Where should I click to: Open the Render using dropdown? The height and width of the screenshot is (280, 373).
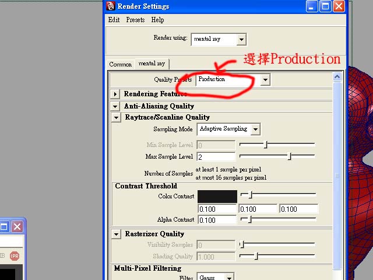click(x=219, y=39)
